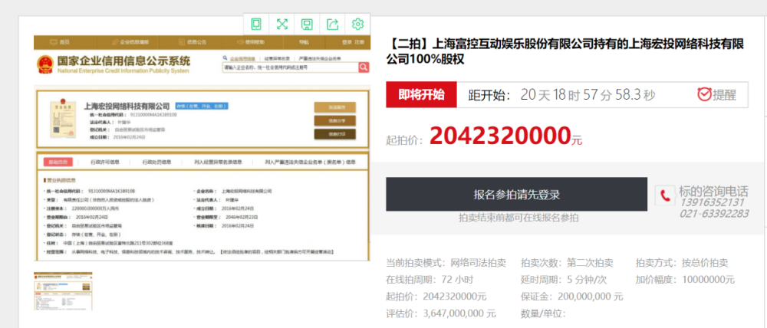Click the share export arrow icon
Screen dimensions: 767x328
click(x=333, y=24)
